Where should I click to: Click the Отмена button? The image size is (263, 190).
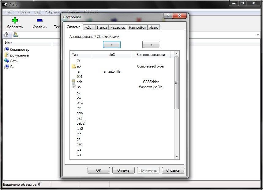(123, 170)
